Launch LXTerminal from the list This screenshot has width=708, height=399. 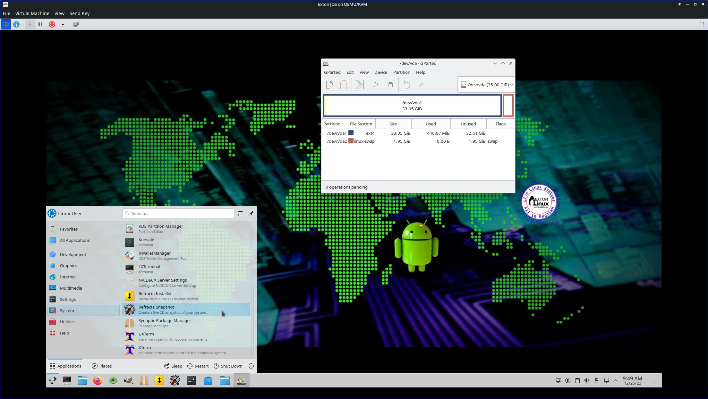186,269
